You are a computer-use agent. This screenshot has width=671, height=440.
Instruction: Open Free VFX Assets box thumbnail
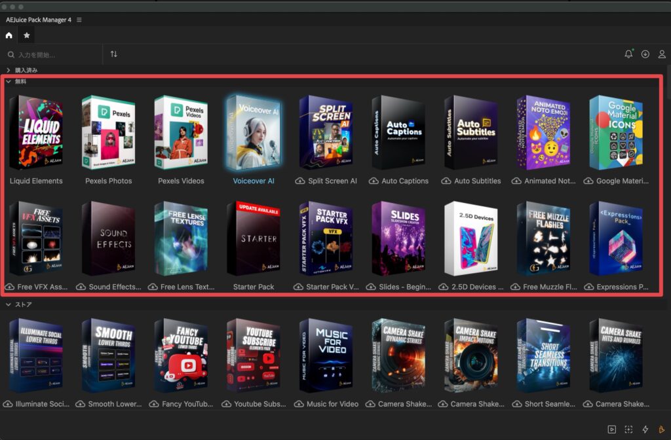36,238
